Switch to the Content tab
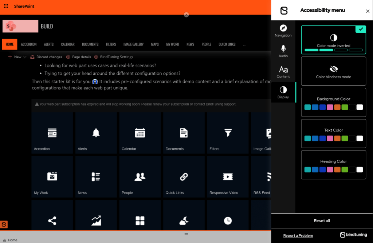Viewport: 373px width, 243px height. pos(283,72)
